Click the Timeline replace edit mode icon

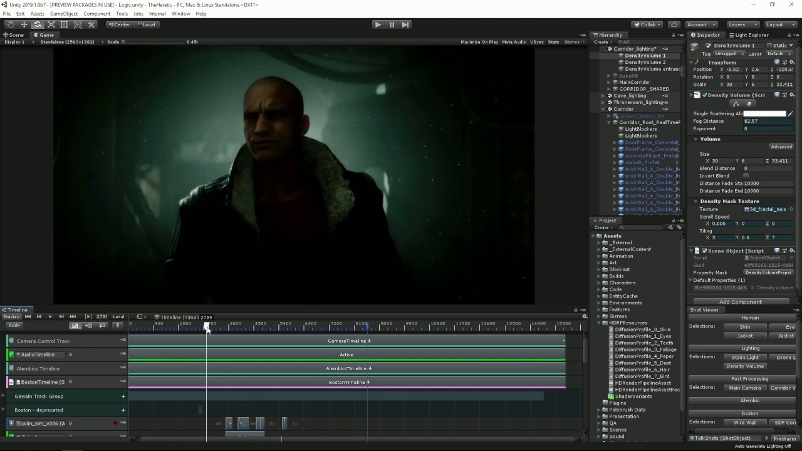pyautogui.click(x=102, y=325)
